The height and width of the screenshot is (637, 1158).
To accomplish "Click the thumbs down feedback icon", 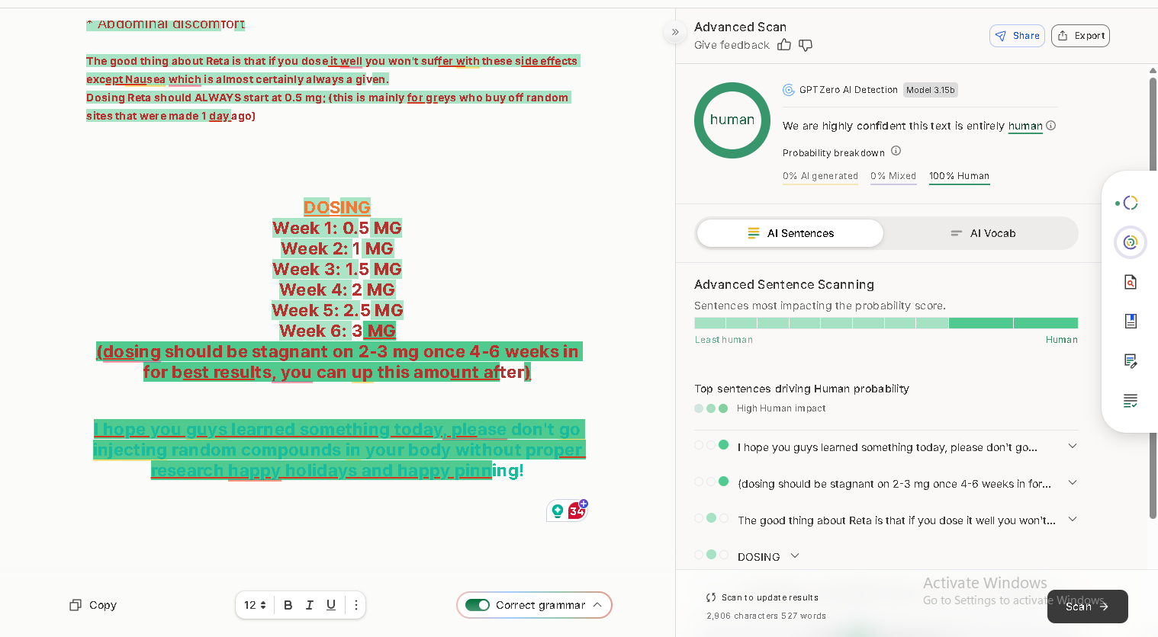I will (806, 45).
